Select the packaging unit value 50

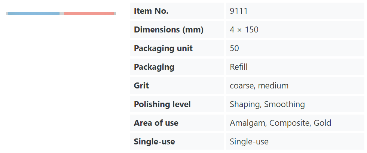click(x=234, y=49)
